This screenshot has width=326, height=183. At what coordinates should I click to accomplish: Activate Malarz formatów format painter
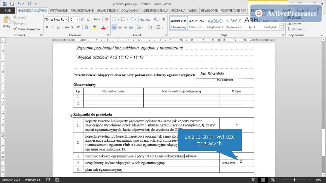[26, 29]
